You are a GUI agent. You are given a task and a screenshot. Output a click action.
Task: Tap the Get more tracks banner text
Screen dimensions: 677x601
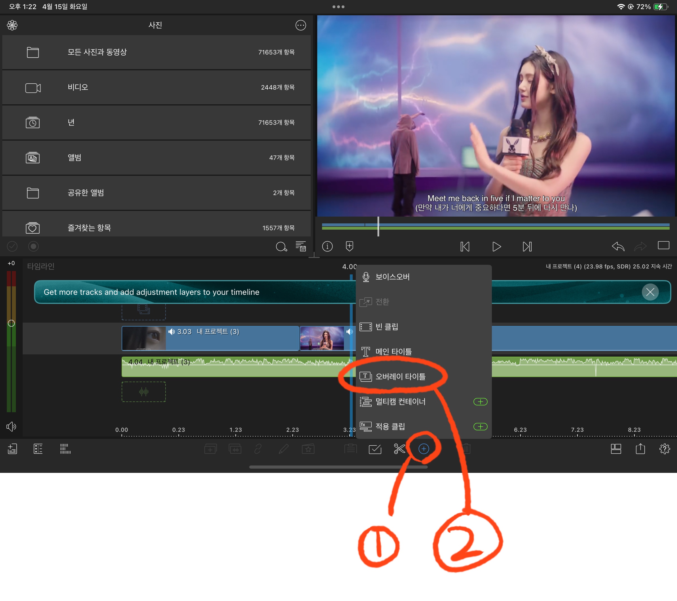pos(151,292)
